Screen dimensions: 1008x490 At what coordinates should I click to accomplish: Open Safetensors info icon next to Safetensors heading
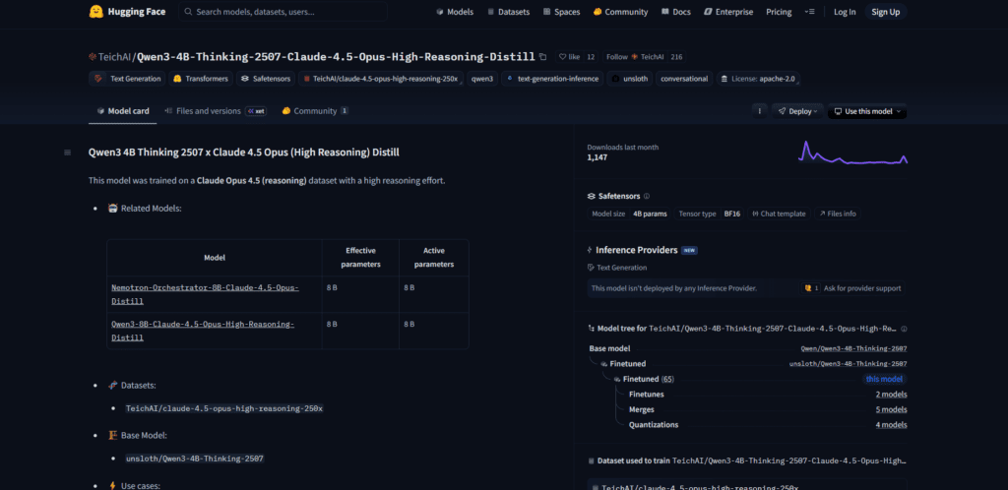coord(647,196)
